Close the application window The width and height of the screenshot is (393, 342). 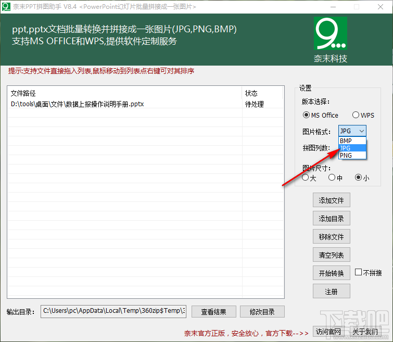(x=381, y=7)
